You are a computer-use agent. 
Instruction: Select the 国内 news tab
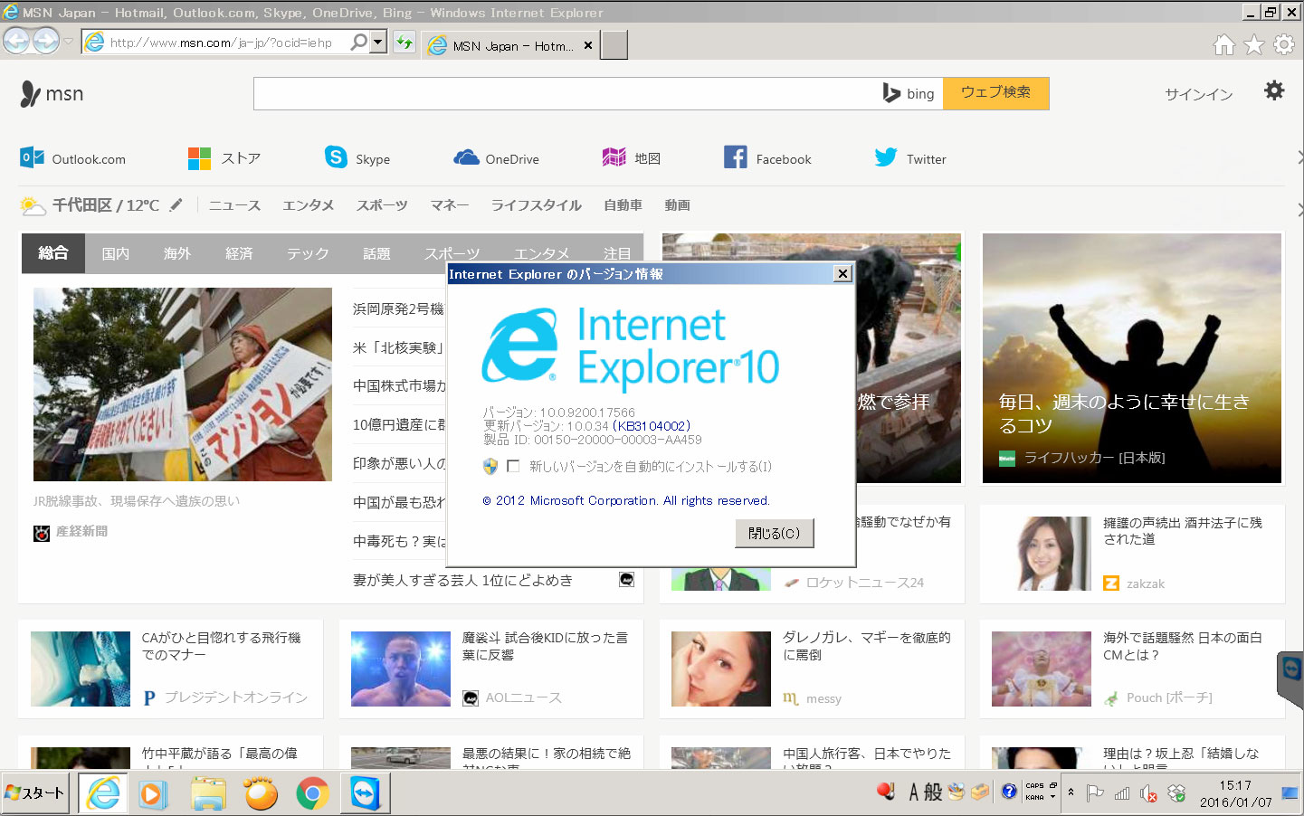[x=115, y=253]
